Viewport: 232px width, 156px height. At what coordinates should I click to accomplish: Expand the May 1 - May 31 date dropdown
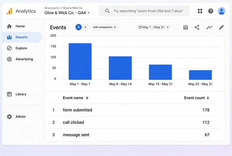(154, 27)
